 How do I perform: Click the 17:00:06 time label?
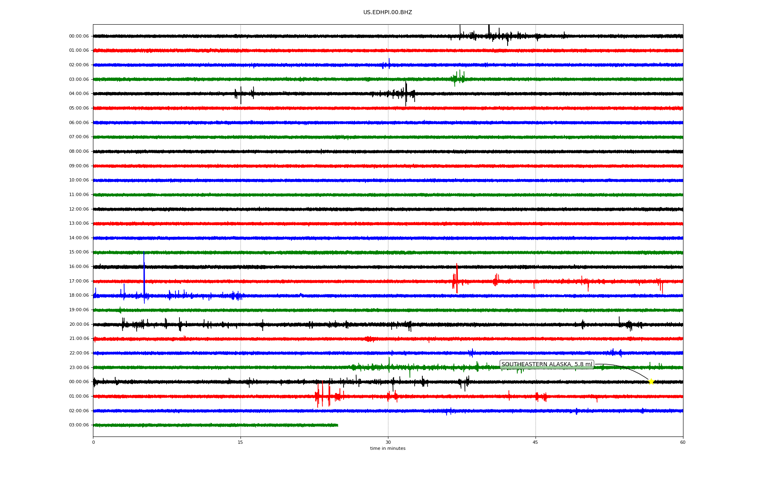pos(79,281)
